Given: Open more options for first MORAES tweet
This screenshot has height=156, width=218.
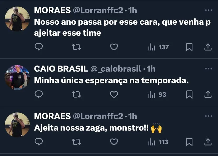Looking at the screenshot, I should click(x=208, y=10).
